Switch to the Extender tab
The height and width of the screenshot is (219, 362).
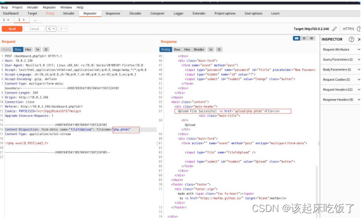point(199,13)
